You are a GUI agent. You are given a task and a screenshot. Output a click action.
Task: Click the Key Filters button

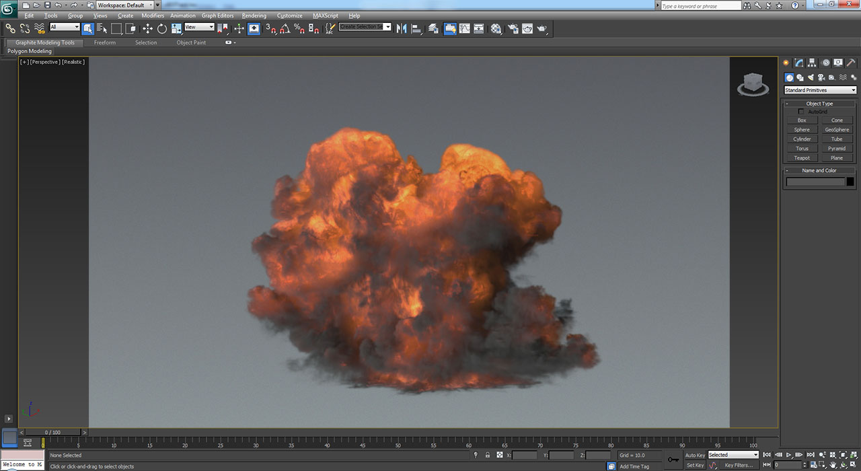(x=738, y=465)
